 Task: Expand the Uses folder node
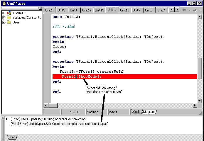pyautogui.click(x=4, y=22)
